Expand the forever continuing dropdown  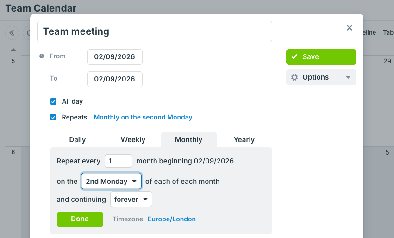click(131, 199)
